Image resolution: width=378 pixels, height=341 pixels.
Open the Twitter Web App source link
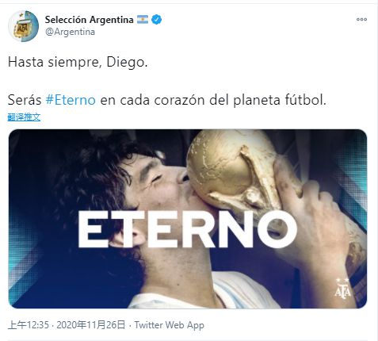point(169,325)
